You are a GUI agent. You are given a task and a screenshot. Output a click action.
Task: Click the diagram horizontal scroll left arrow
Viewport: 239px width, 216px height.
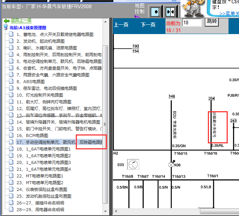click(116, 211)
